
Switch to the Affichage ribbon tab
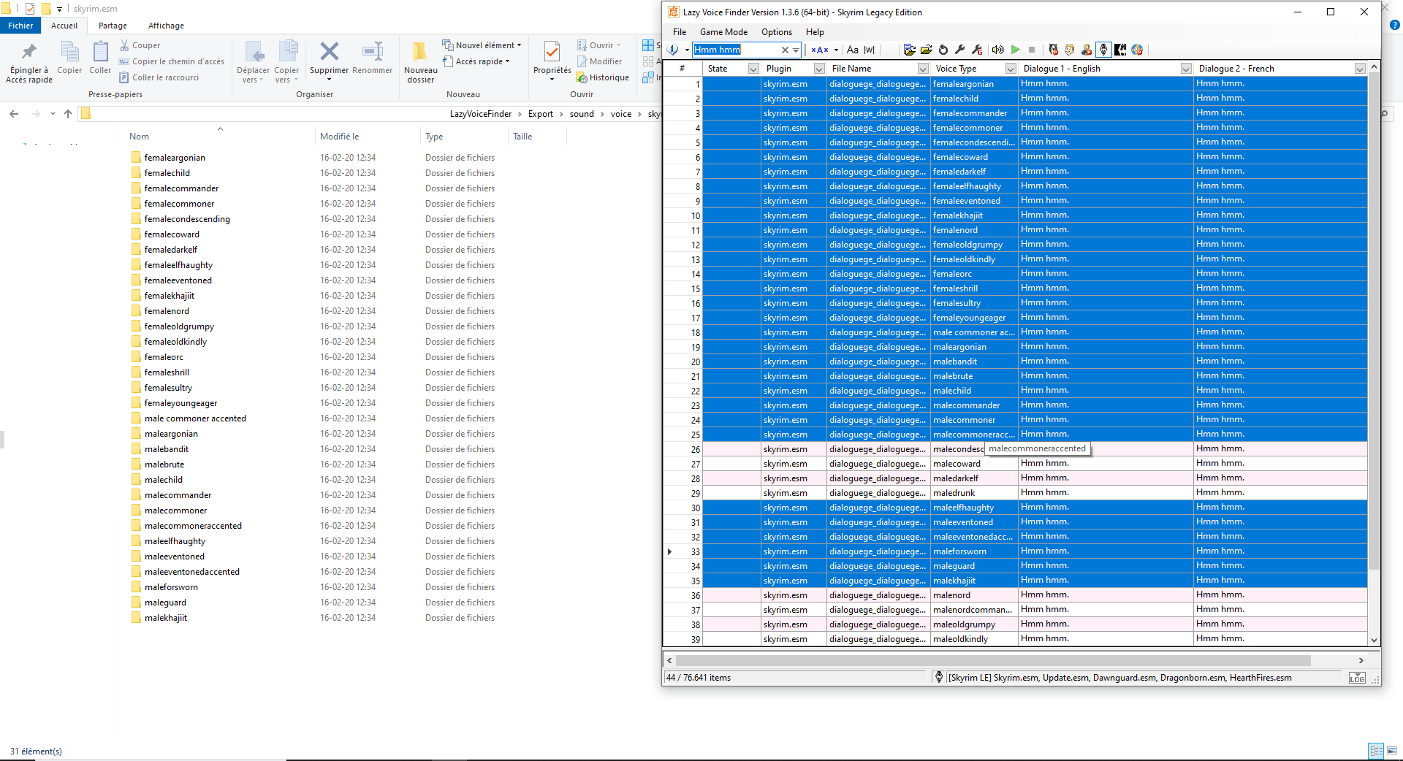coord(166,26)
